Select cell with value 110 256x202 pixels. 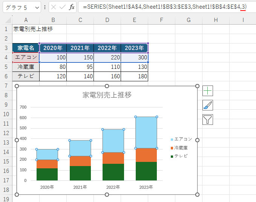(x=107, y=67)
